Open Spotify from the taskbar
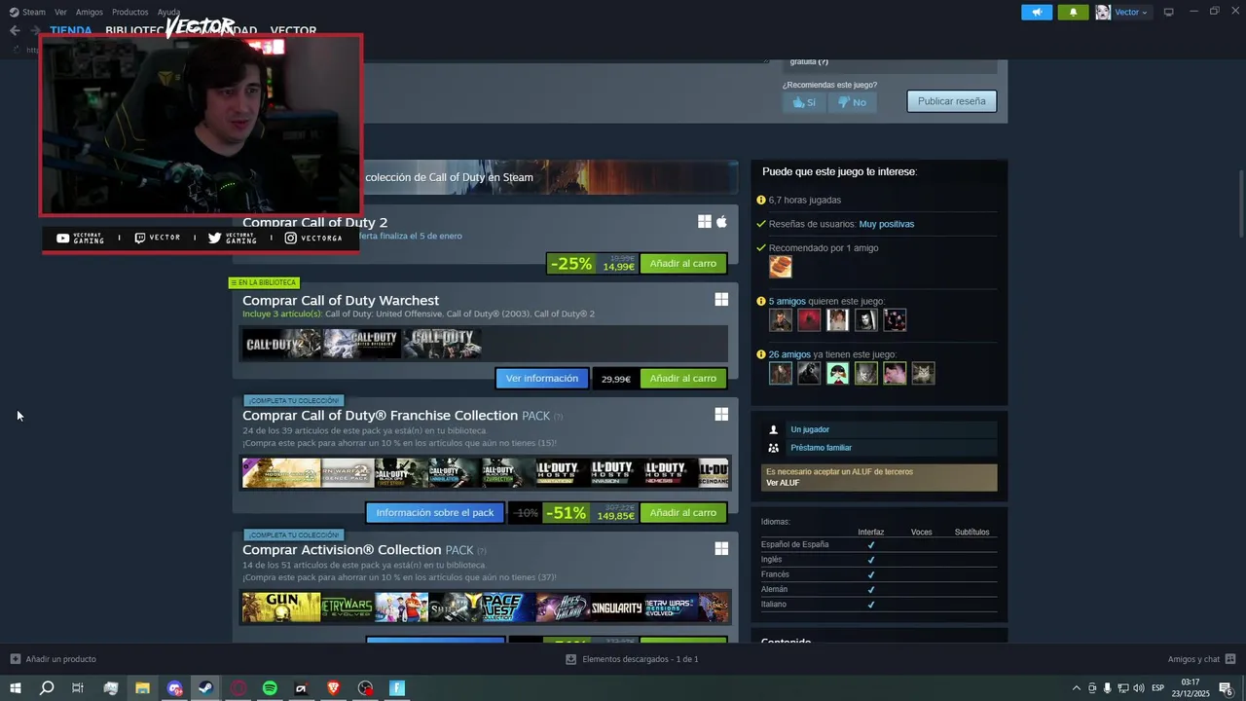Screen dimensions: 1246x701 (270, 688)
